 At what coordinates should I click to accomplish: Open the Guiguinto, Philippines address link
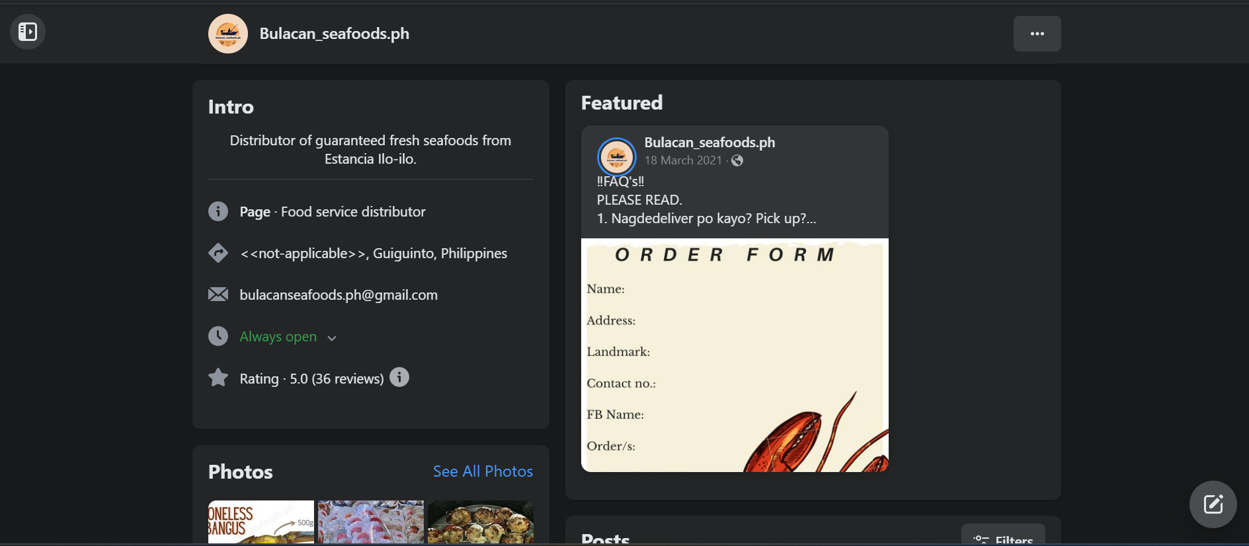click(373, 254)
